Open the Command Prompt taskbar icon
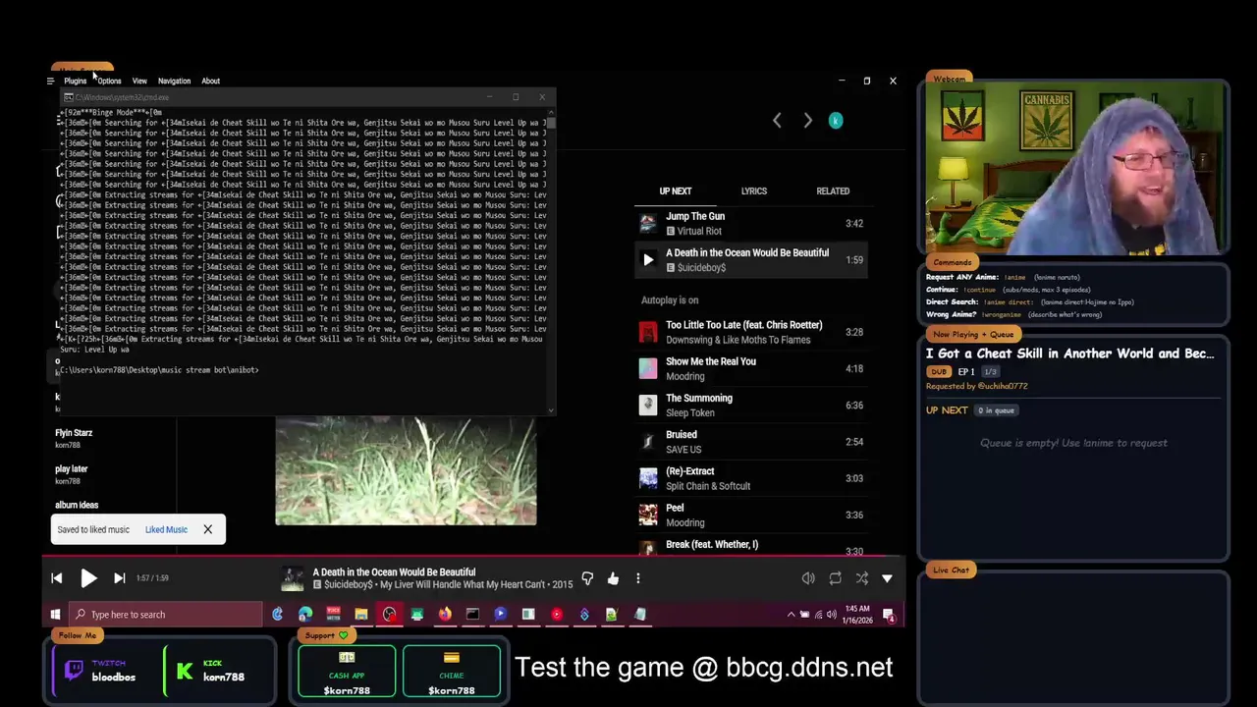The image size is (1257, 707). click(x=472, y=615)
